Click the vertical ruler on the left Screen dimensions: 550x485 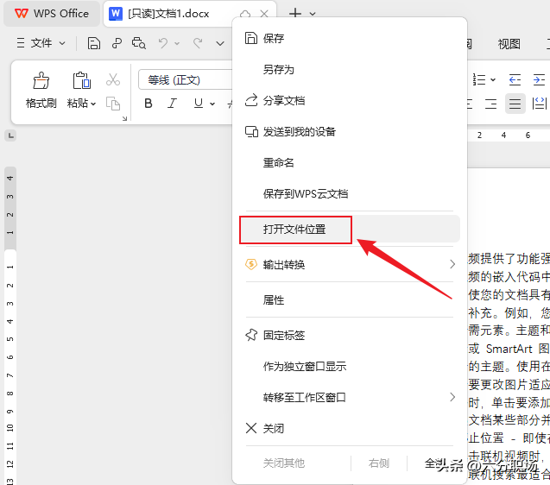pyautogui.click(x=10, y=326)
